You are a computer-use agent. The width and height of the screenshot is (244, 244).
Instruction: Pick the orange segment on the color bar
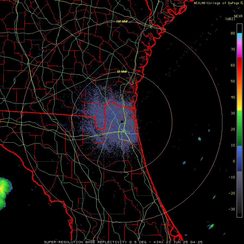pos(239,89)
